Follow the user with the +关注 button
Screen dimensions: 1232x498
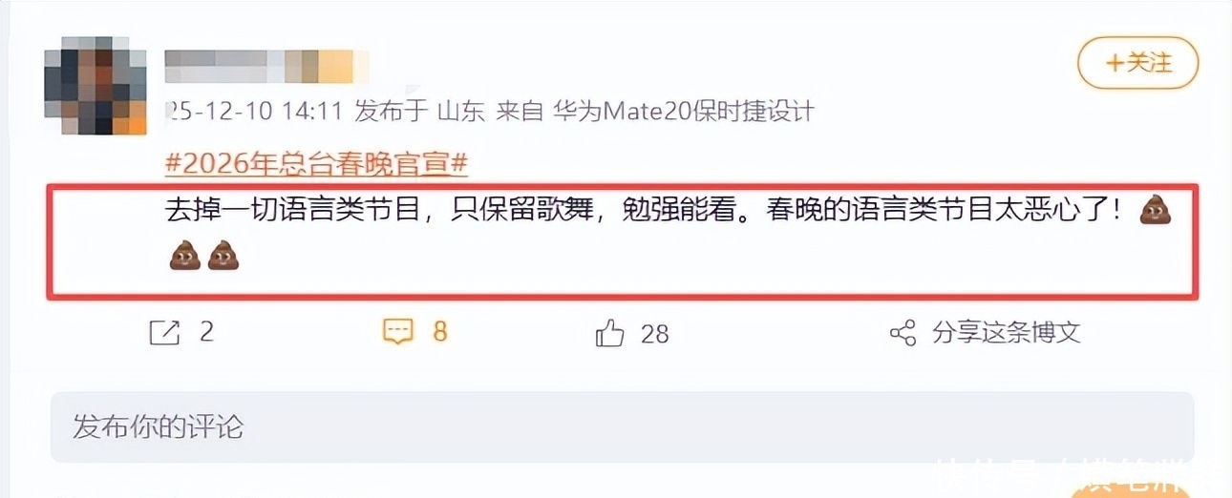(x=1137, y=63)
